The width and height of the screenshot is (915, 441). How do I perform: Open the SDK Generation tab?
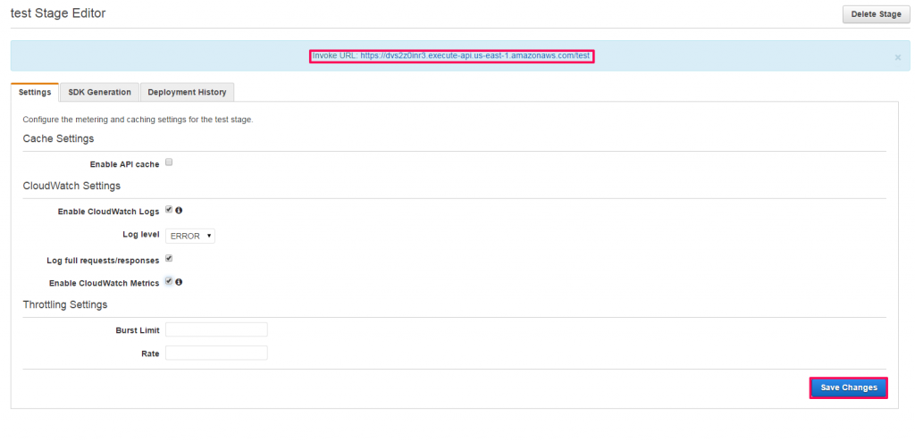tap(100, 92)
